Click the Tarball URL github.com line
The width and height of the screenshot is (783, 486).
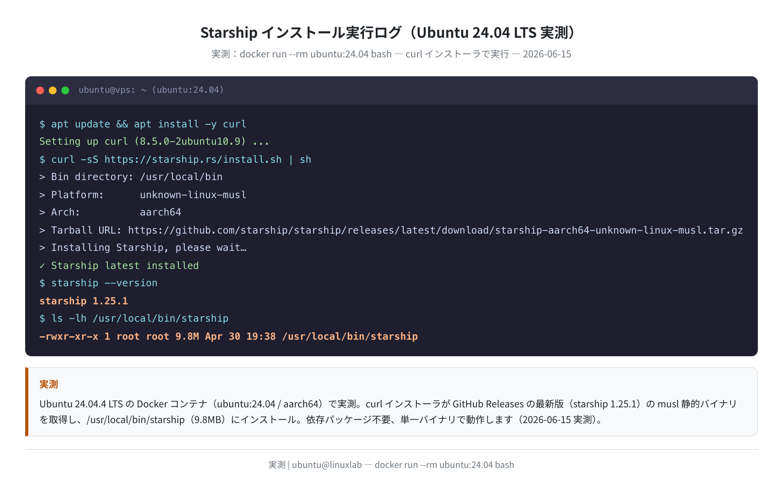(x=391, y=230)
